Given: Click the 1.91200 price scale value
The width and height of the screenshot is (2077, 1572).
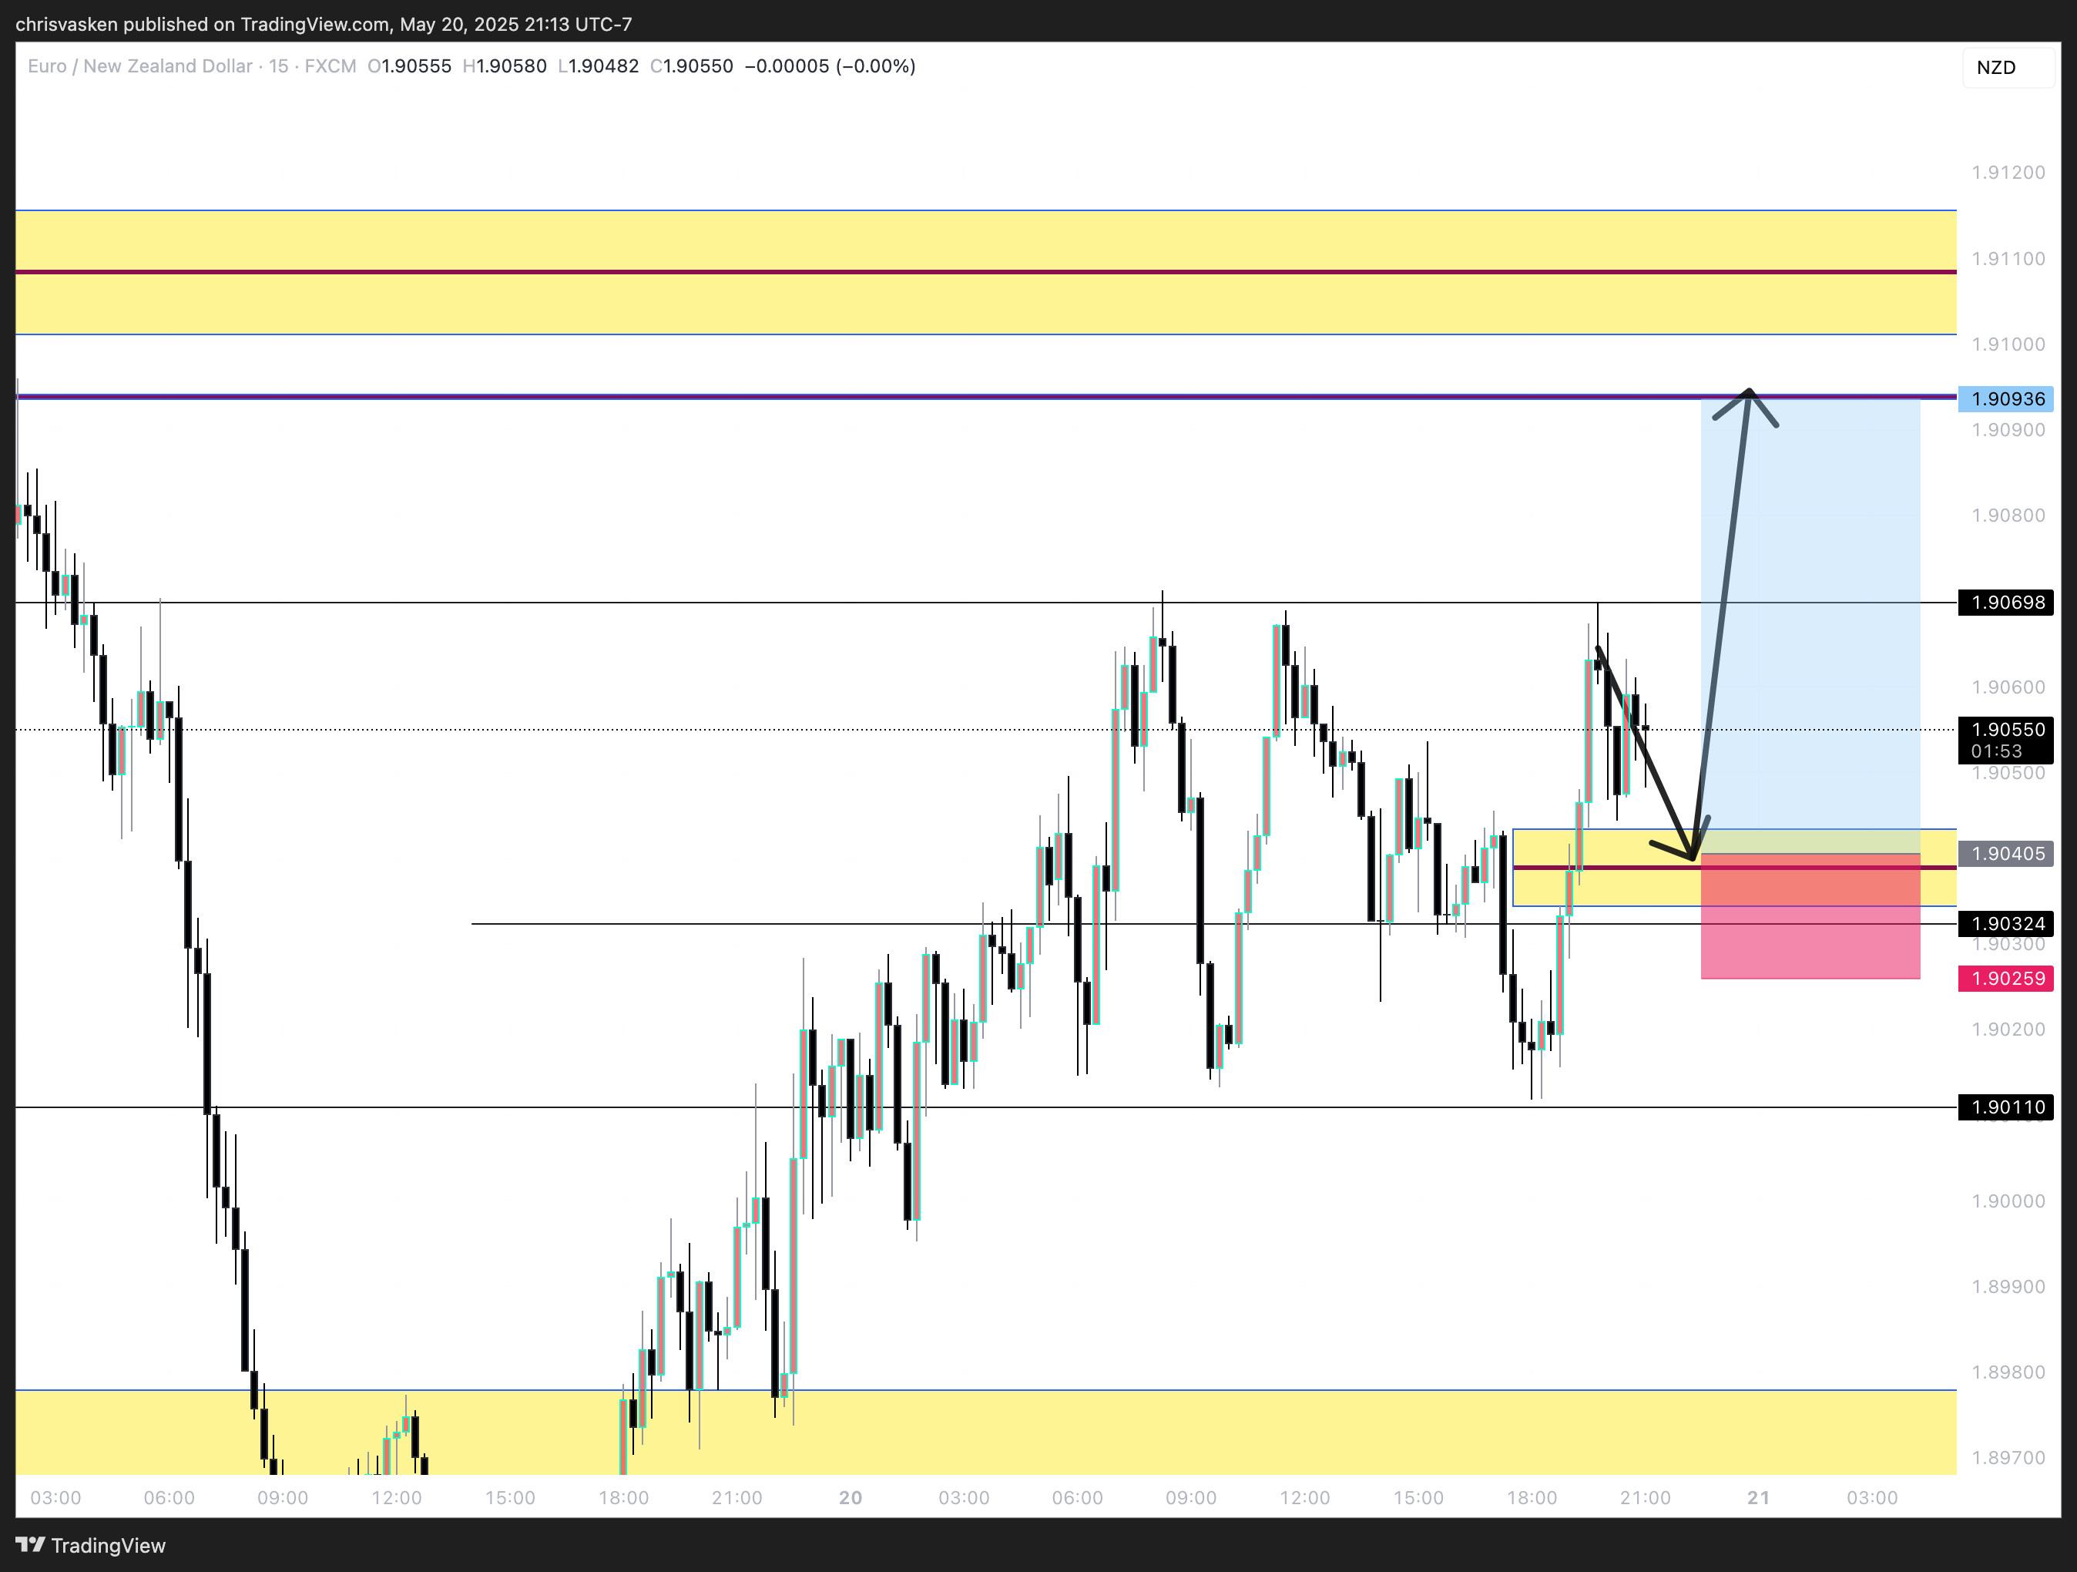Looking at the screenshot, I should click(2008, 173).
